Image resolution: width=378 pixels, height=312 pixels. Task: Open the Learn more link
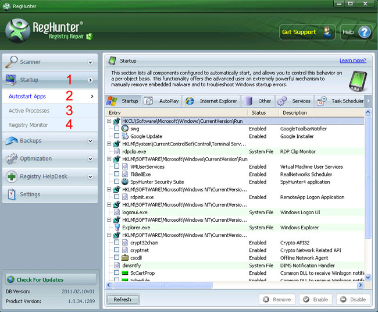tap(352, 61)
